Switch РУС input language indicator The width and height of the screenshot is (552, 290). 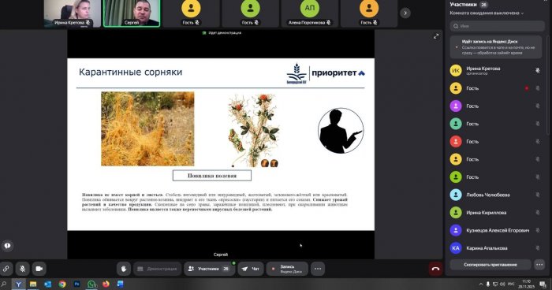(x=511, y=284)
